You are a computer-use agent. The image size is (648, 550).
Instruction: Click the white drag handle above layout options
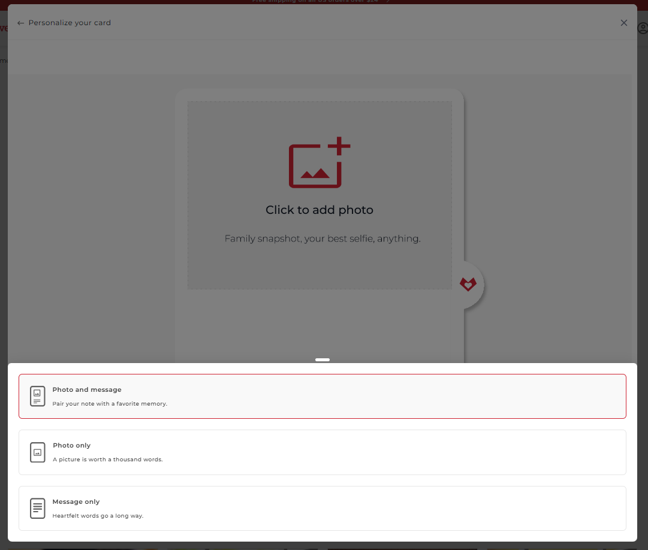[323, 360]
